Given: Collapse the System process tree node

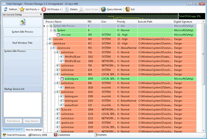Looking at the screenshot, I should click(x=51, y=30).
